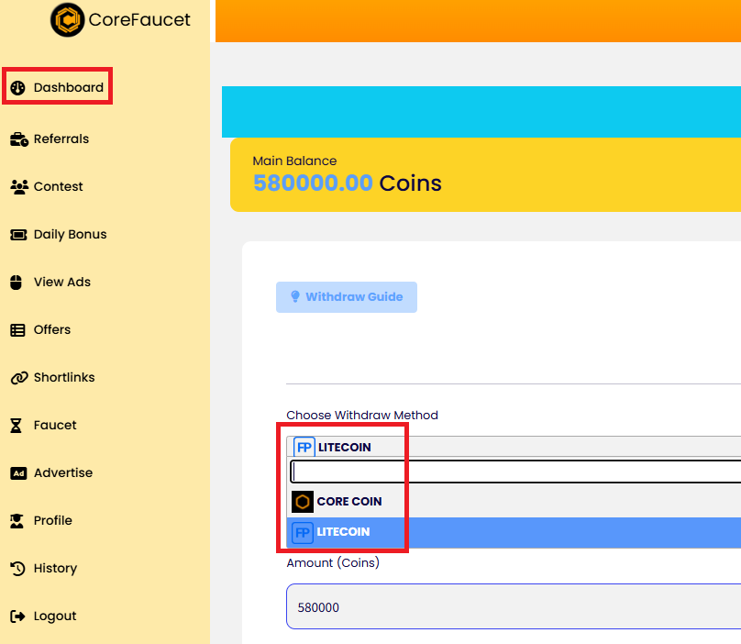This screenshot has width=741, height=644.
Task: Click the View Ads mouse icon
Action: click(17, 283)
